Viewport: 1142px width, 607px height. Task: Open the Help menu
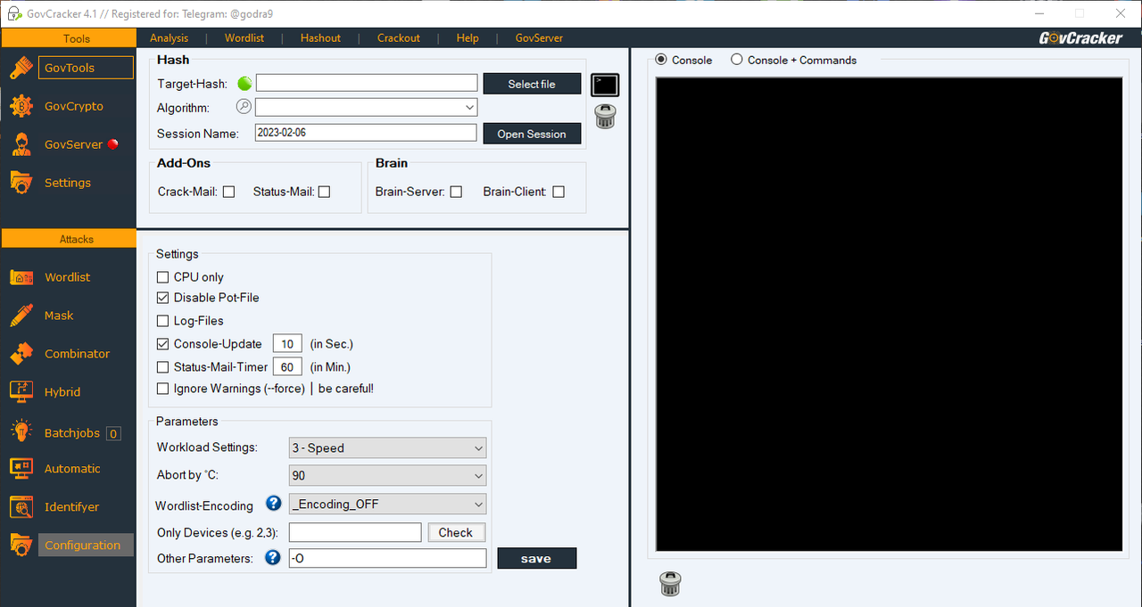click(468, 38)
